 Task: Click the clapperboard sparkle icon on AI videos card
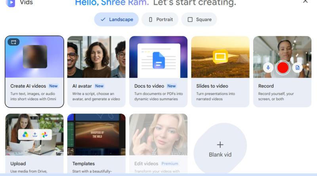click(x=13, y=42)
